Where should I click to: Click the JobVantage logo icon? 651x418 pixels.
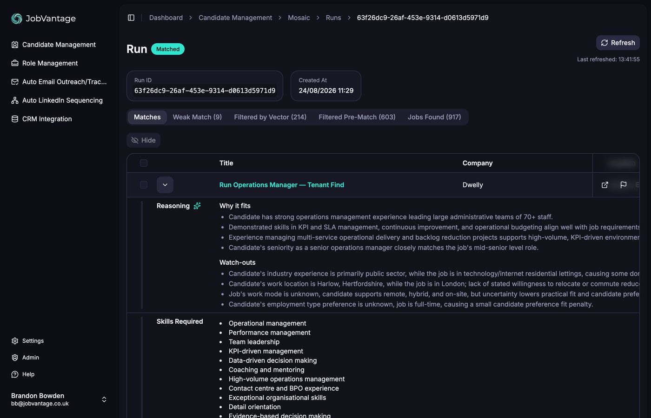(17, 19)
